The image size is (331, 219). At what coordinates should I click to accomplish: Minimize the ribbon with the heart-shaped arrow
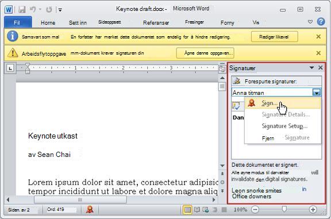310,22
